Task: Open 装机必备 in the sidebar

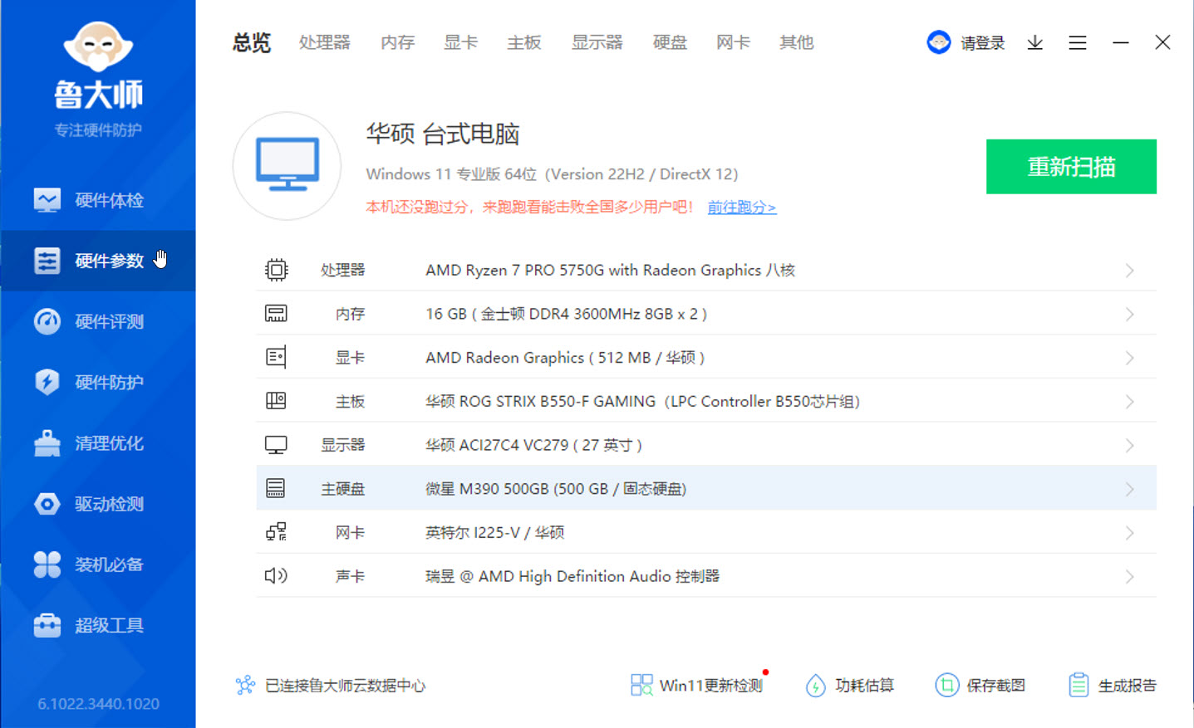Action: click(x=98, y=564)
